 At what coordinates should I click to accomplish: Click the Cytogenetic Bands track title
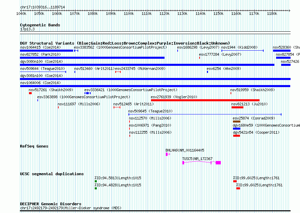click(x=40, y=25)
